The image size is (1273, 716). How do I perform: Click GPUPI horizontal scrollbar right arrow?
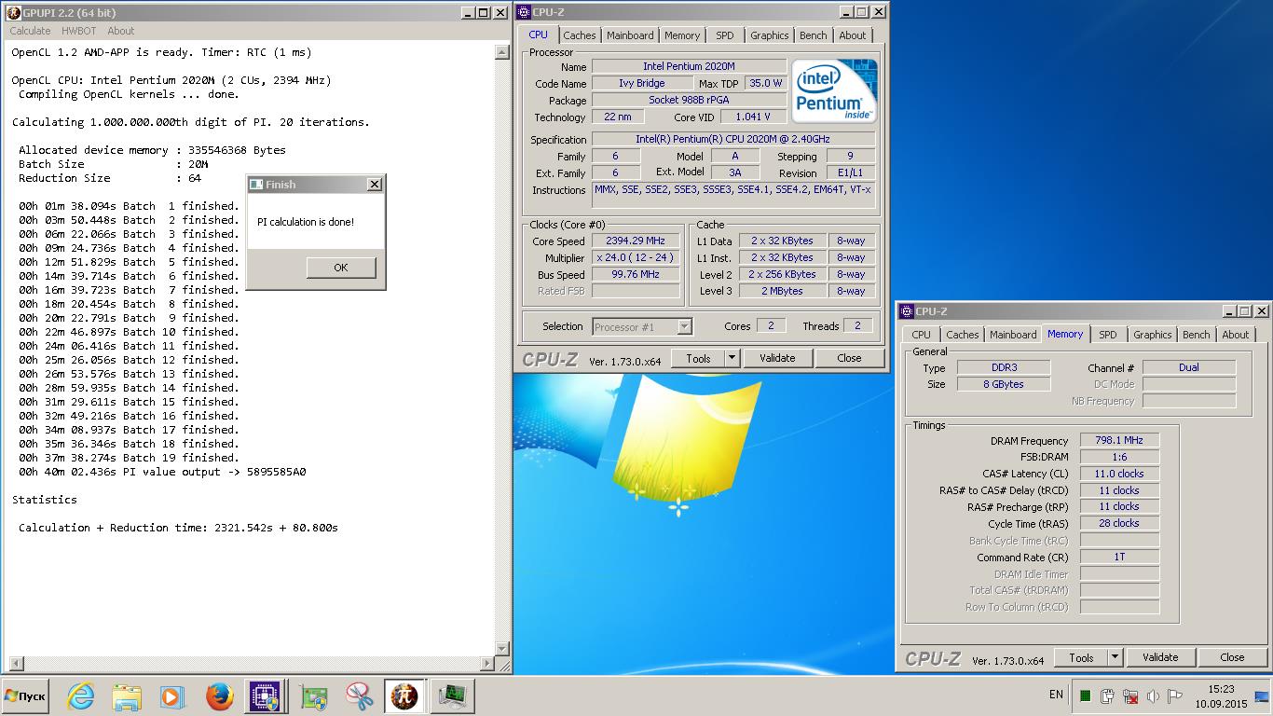pos(486,664)
